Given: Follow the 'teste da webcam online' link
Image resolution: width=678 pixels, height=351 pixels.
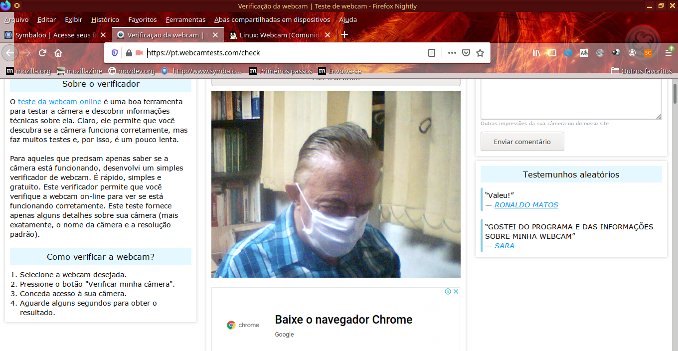Looking at the screenshot, I should tap(60, 102).
